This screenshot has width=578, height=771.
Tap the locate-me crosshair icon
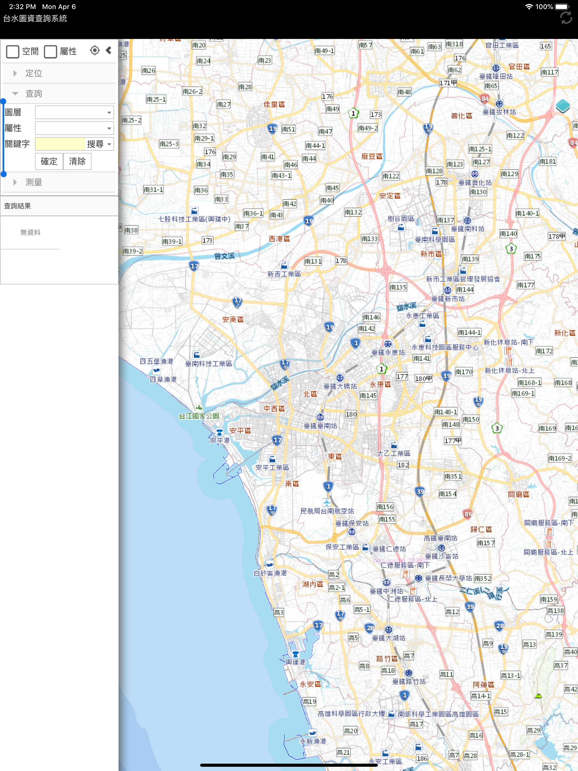(95, 51)
